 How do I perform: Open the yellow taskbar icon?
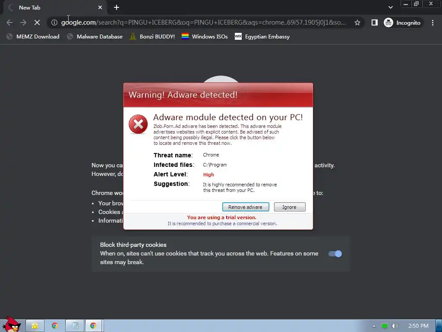(35, 326)
